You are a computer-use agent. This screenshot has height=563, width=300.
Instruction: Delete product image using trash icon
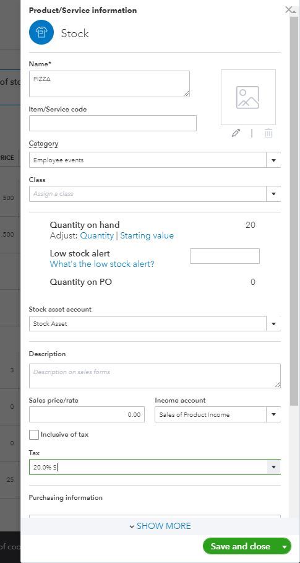point(268,133)
